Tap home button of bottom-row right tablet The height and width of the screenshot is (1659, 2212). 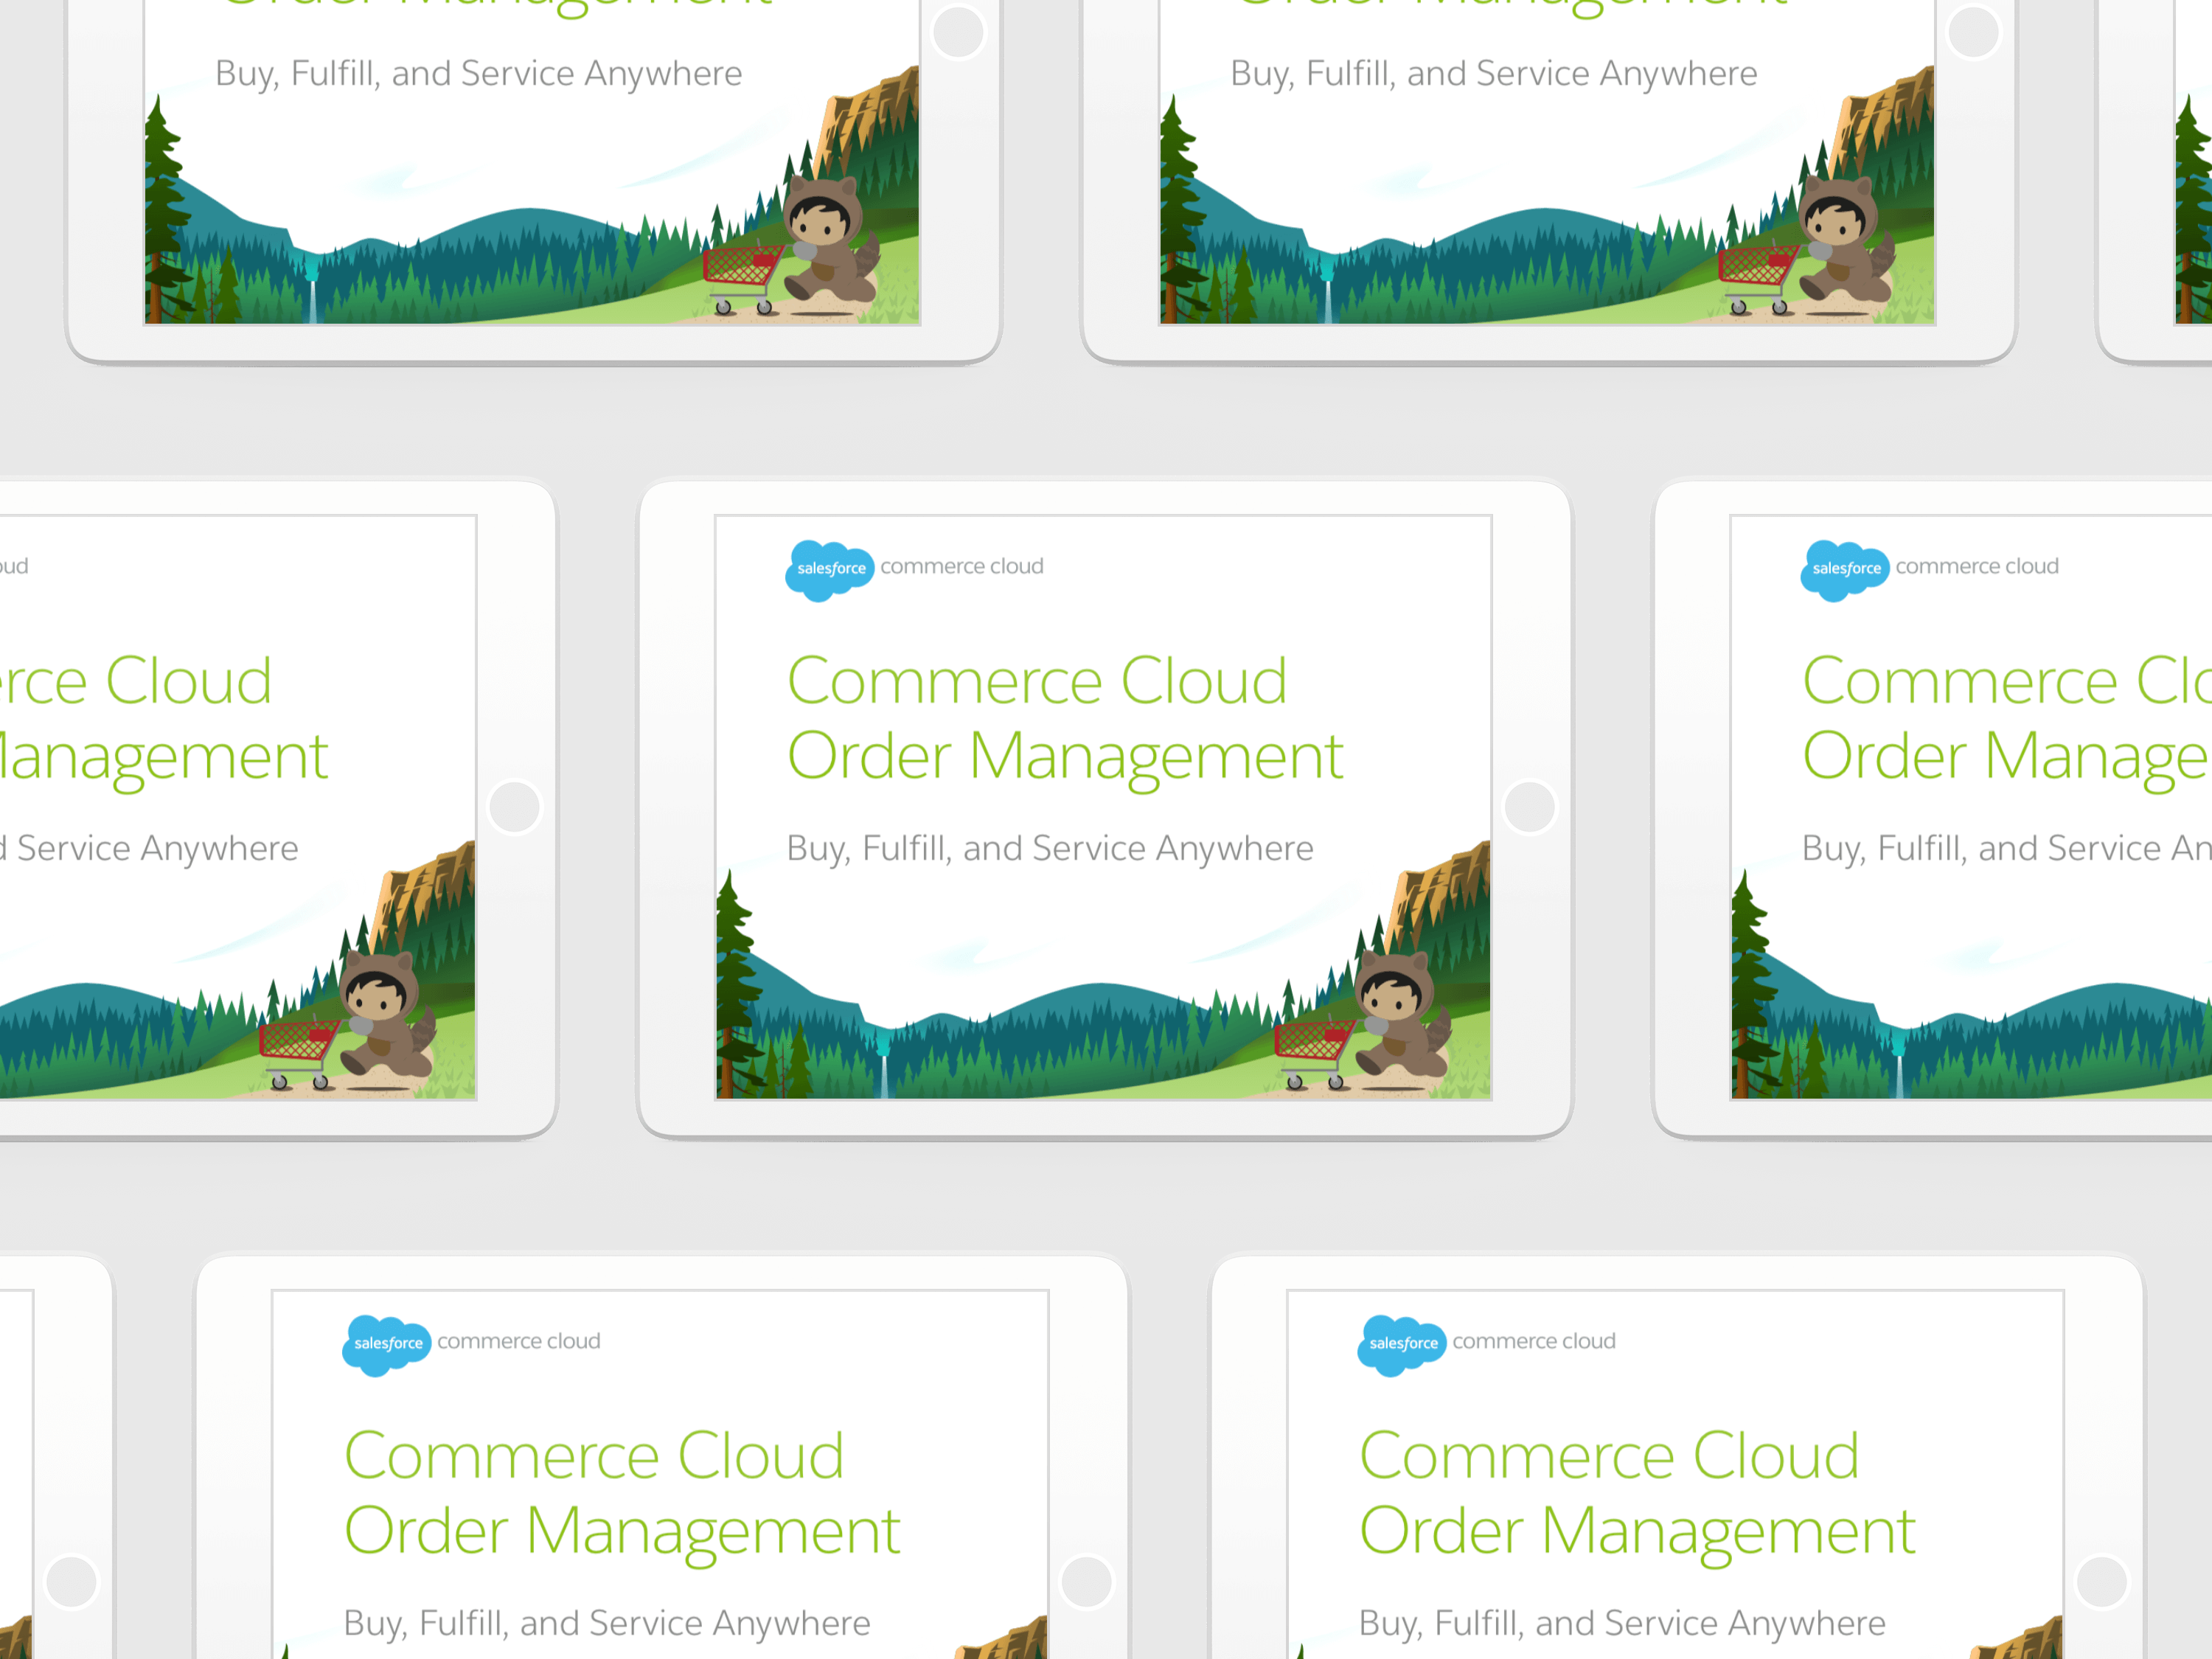2102,1581
